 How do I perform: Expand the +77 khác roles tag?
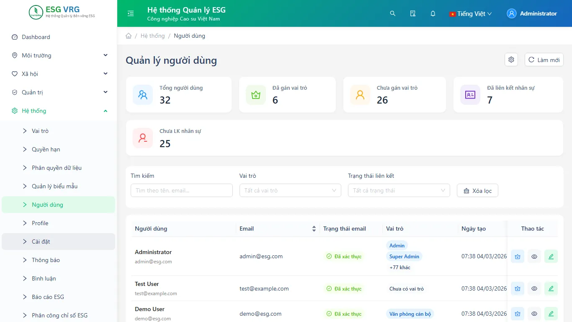tap(400, 267)
